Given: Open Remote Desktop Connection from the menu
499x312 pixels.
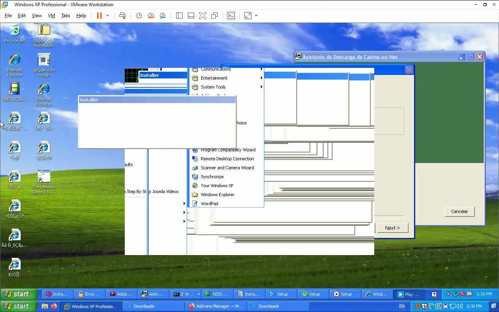Looking at the screenshot, I should 226,159.
